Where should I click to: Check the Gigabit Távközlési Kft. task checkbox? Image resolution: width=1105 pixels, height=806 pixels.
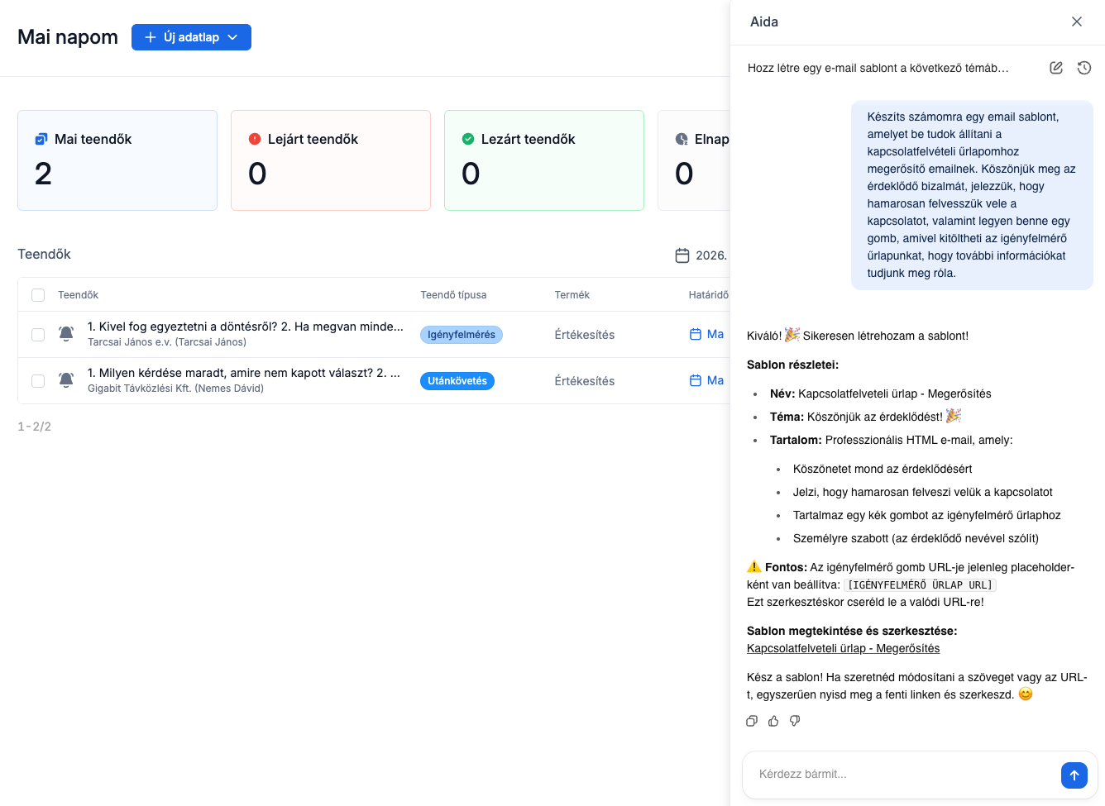[38, 381]
